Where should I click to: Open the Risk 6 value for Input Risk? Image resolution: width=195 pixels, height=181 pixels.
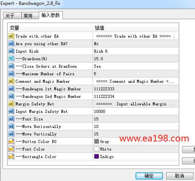136,51
